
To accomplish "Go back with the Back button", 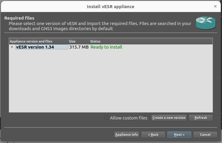I will pyautogui.click(x=153, y=135).
